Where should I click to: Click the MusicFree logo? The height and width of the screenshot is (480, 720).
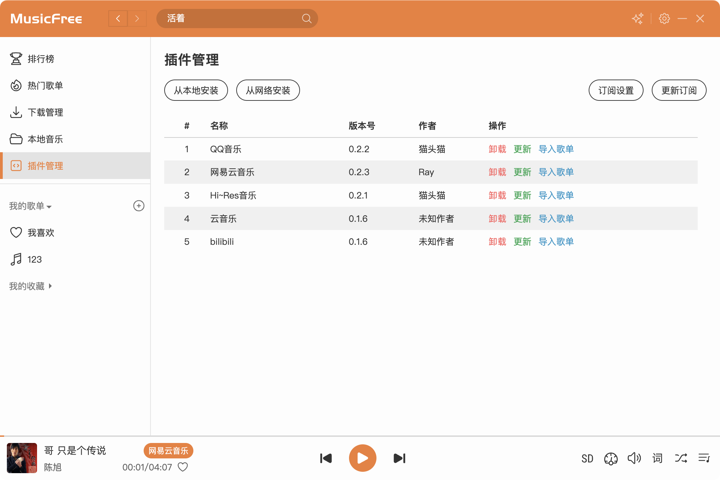(46, 19)
